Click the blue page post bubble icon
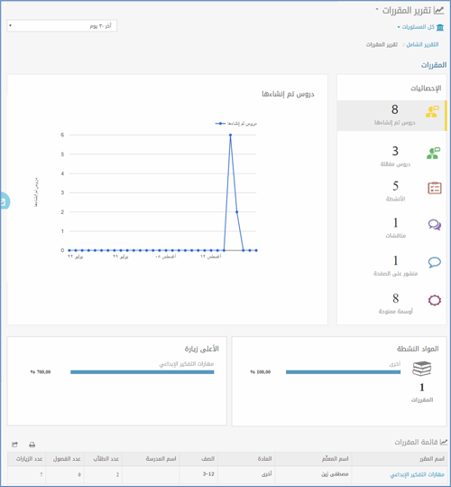Viewport: 451px width, 487px height. tap(435, 262)
